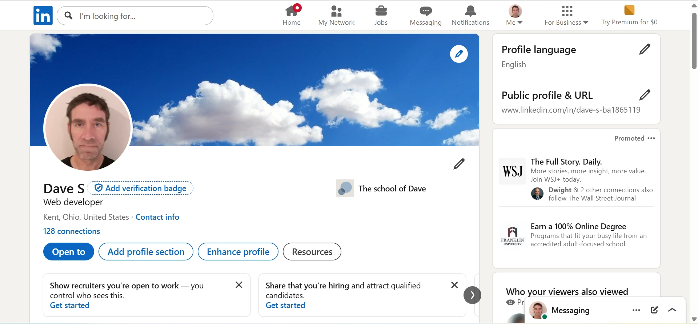Get started with open to work
Image resolution: width=698 pixels, height=324 pixels.
click(x=69, y=305)
